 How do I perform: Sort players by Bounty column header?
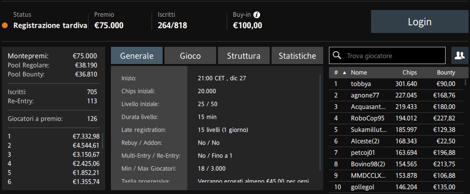pos(446,73)
